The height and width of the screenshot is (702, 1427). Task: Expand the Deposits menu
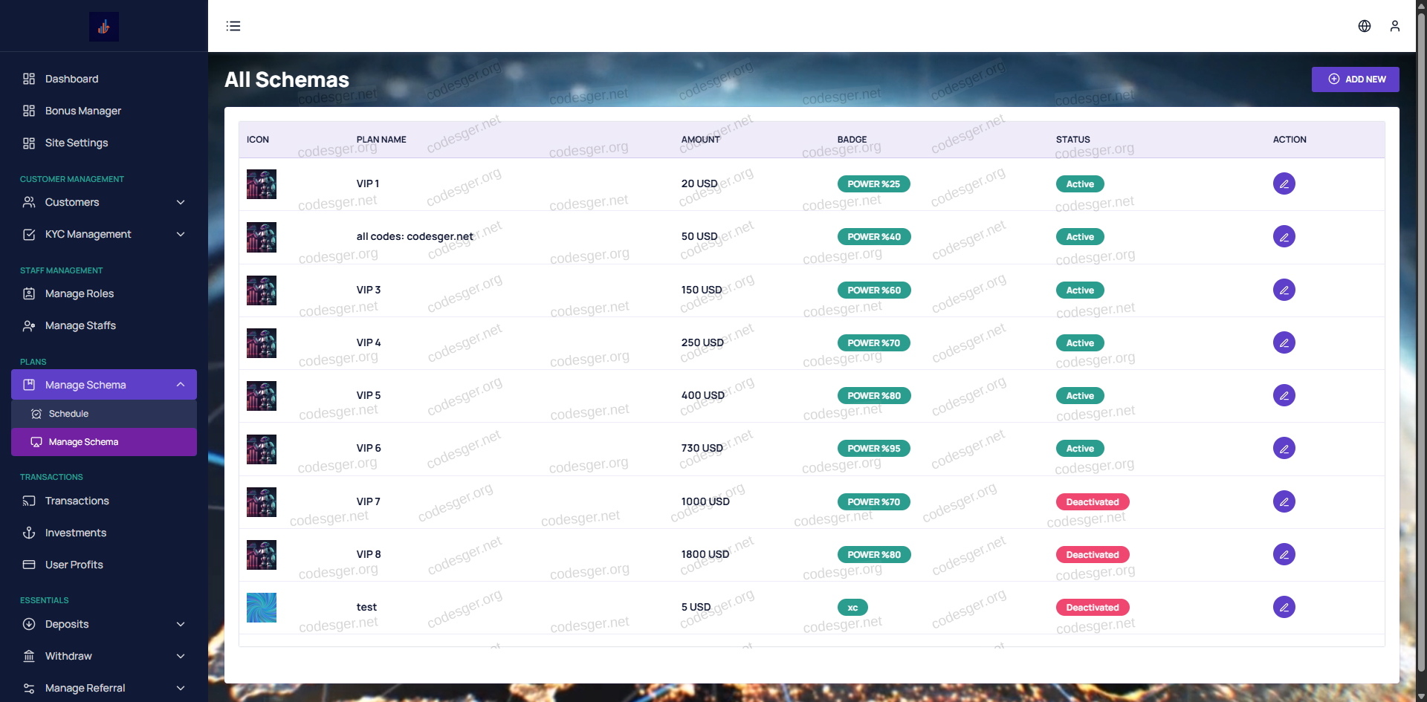tap(104, 624)
